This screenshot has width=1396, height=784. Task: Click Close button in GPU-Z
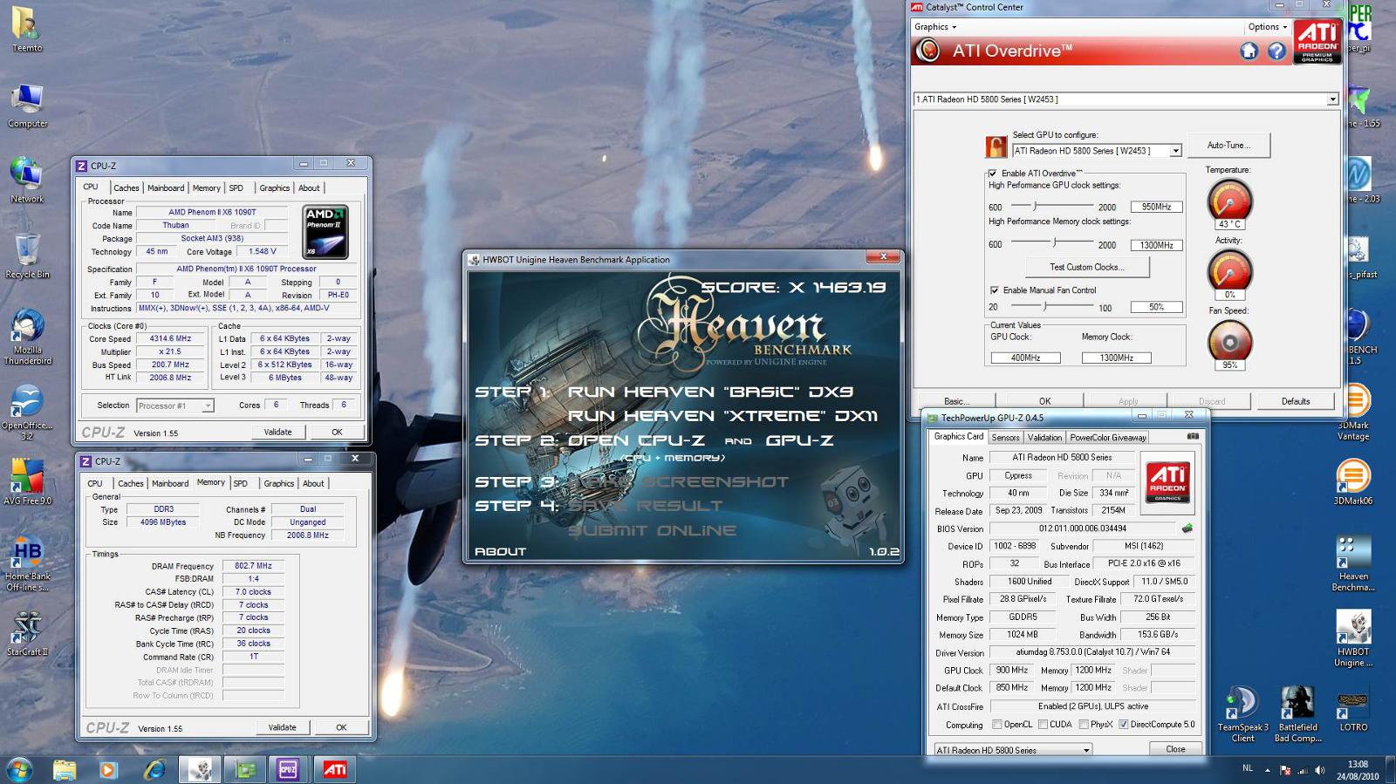tap(1175, 750)
